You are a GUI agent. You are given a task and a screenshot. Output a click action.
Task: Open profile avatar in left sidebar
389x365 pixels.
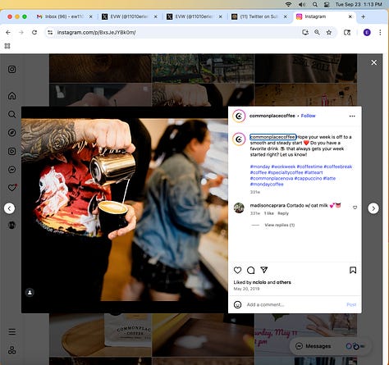tap(11, 225)
